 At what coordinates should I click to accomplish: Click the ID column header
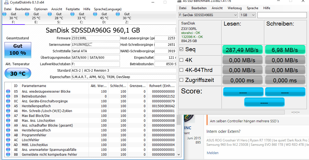coord(16,86)
